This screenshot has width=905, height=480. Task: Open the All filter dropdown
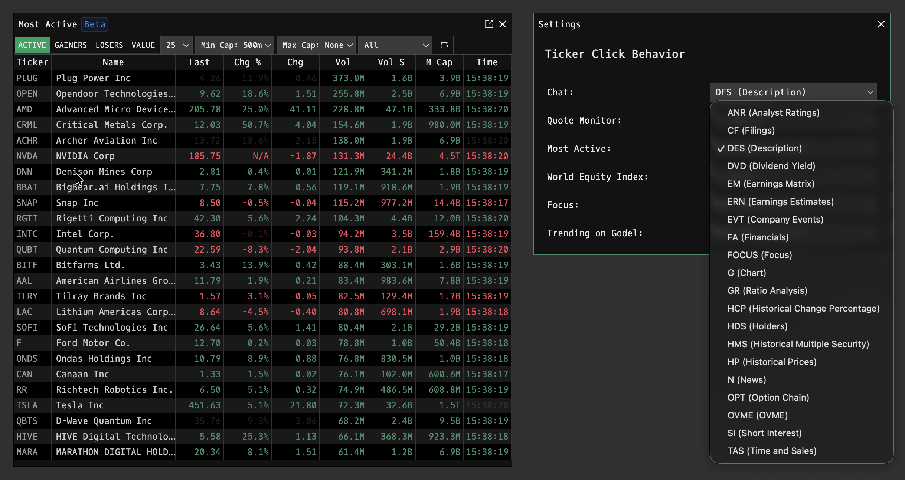tap(395, 45)
